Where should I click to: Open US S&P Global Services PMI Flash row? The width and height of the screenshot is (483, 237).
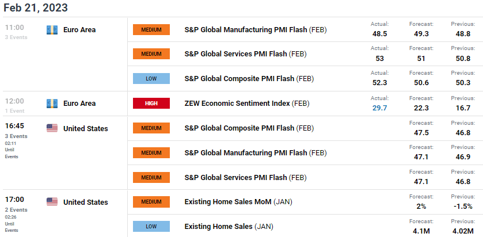pos(245,178)
